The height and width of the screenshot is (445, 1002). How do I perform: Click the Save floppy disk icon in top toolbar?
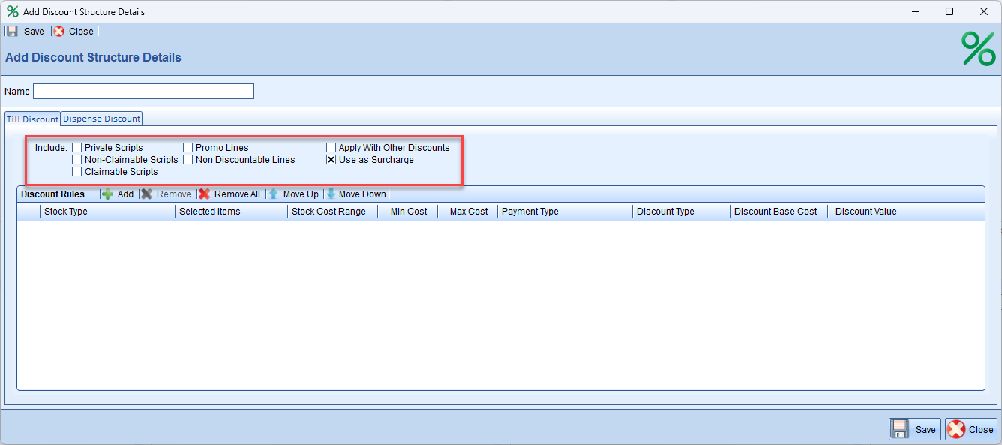point(12,32)
